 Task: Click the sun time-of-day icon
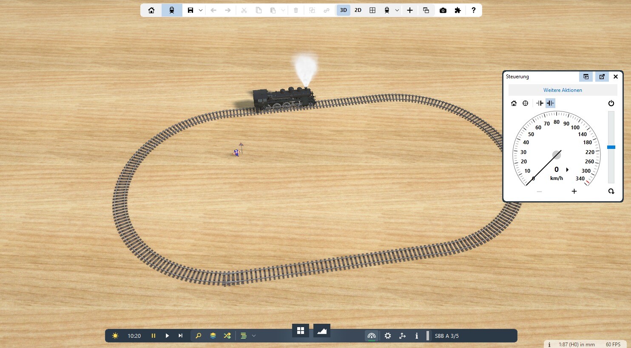click(115, 336)
